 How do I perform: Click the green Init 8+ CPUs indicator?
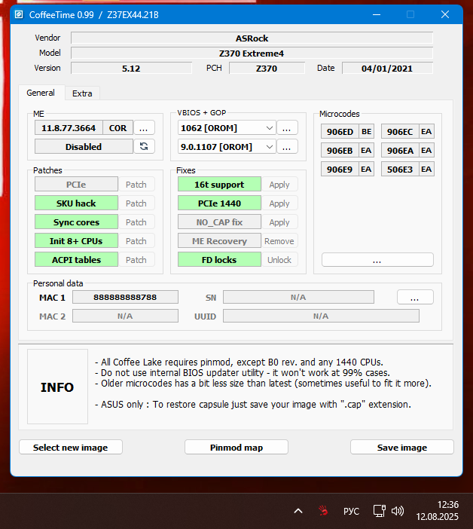tap(76, 241)
